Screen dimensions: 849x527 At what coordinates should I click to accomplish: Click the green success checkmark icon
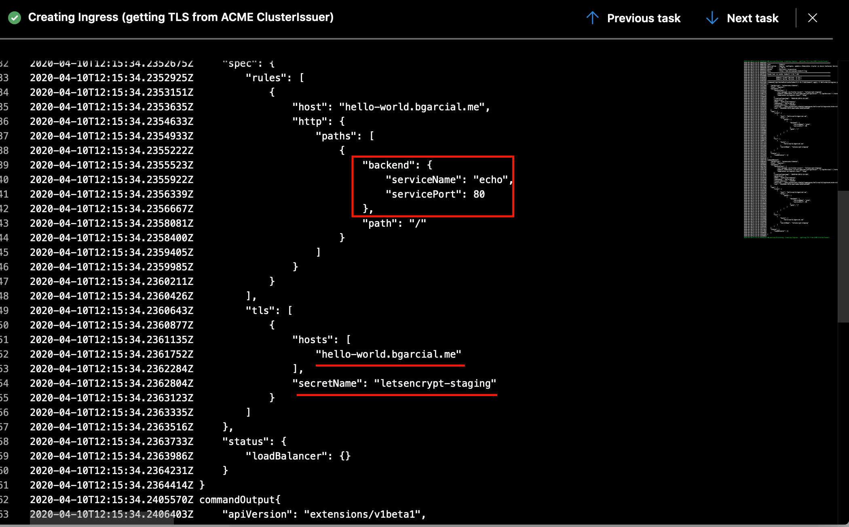tap(15, 18)
